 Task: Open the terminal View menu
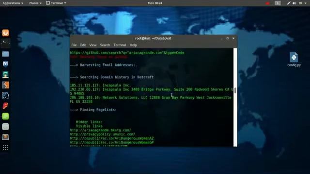tap(93, 45)
